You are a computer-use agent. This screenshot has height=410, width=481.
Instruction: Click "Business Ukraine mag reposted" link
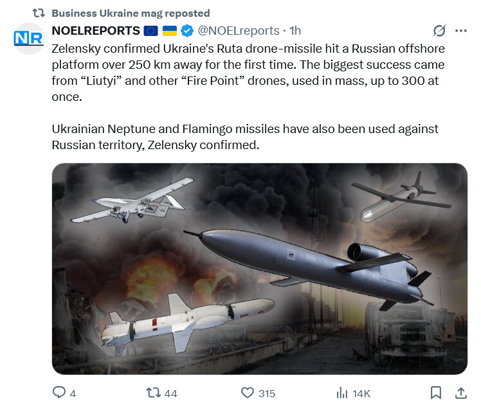pos(130,13)
